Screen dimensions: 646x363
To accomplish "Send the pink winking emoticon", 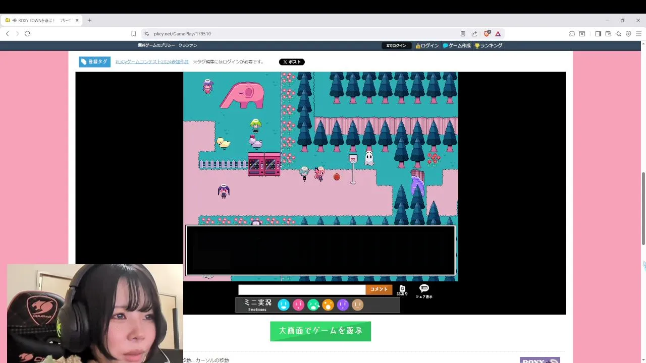I will (x=298, y=305).
